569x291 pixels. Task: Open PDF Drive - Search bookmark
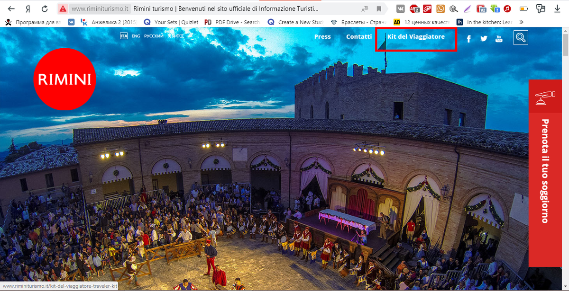(x=232, y=22)
